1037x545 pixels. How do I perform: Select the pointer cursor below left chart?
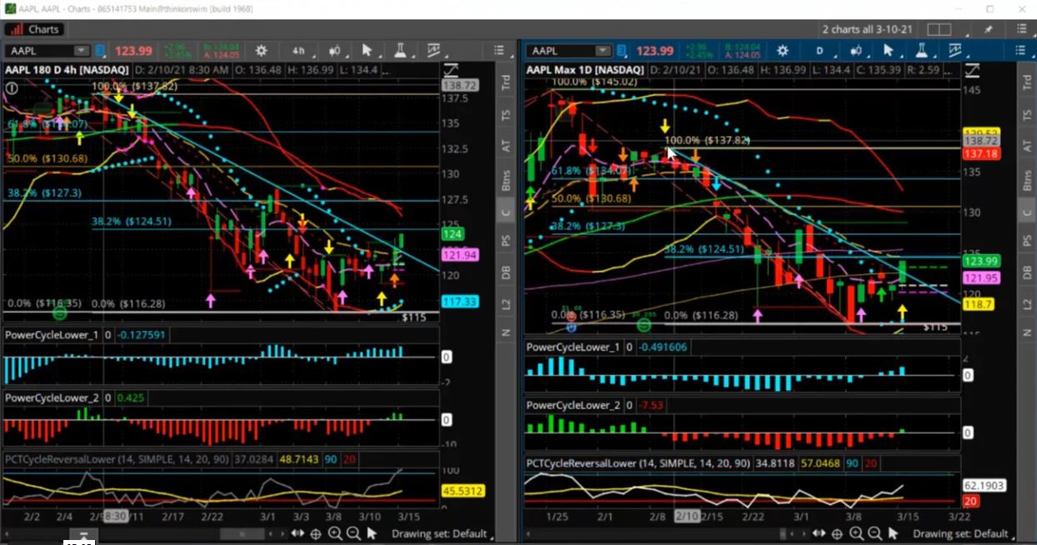click(x=372, y=533)
